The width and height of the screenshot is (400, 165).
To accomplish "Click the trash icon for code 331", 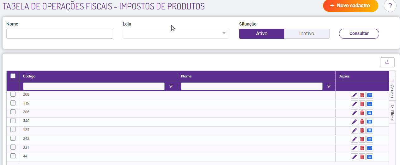I will pyautogui.click(x=362, y=148).
